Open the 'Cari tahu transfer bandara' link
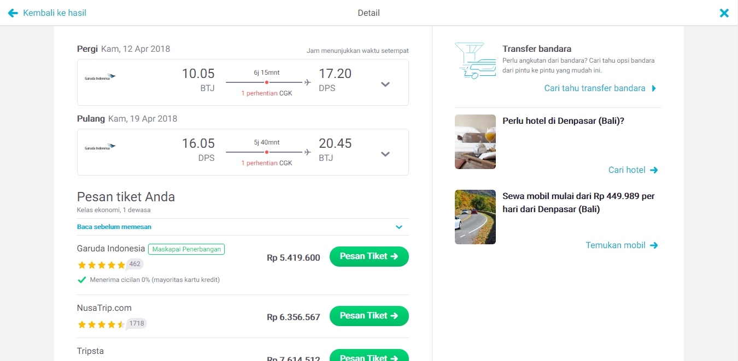738x361 pixels. (600, 88)
